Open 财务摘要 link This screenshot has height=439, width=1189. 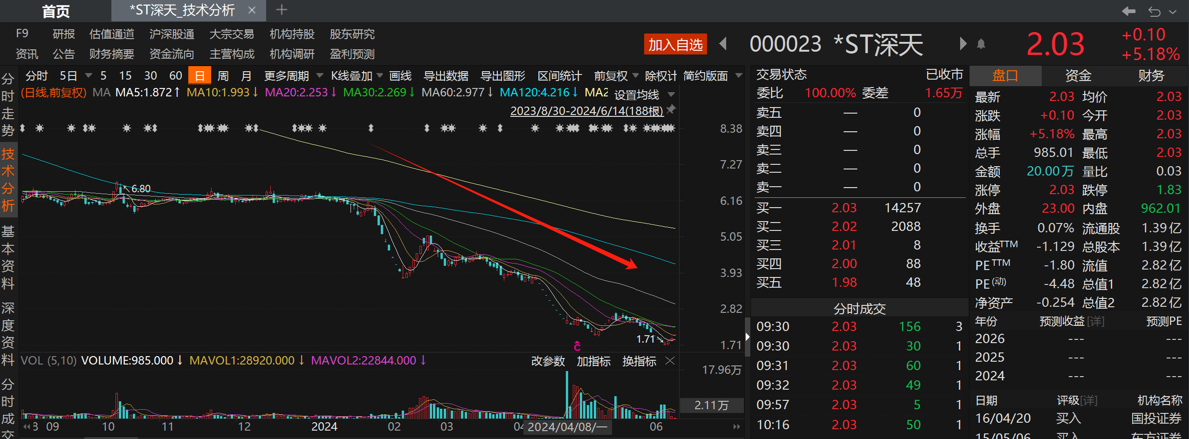click(112, 54)
